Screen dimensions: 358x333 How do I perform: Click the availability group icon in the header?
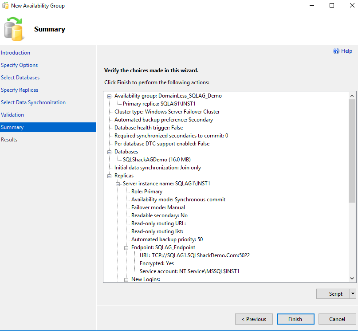coord(14,27)
